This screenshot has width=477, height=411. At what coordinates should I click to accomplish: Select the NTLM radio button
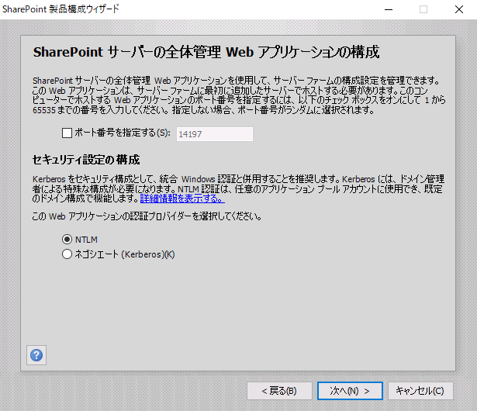(x=67, y=240)
